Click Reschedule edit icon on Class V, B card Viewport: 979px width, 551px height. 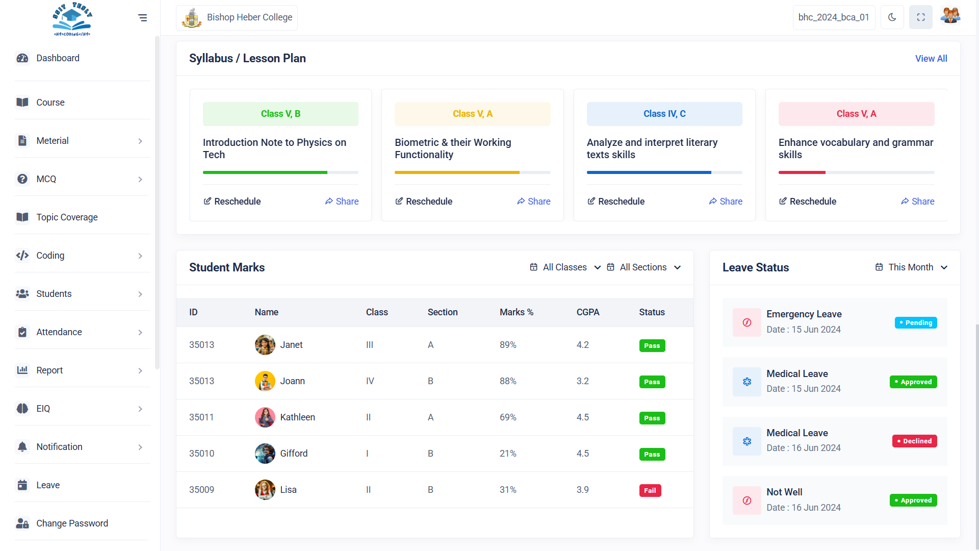click(x=208, y=202)
